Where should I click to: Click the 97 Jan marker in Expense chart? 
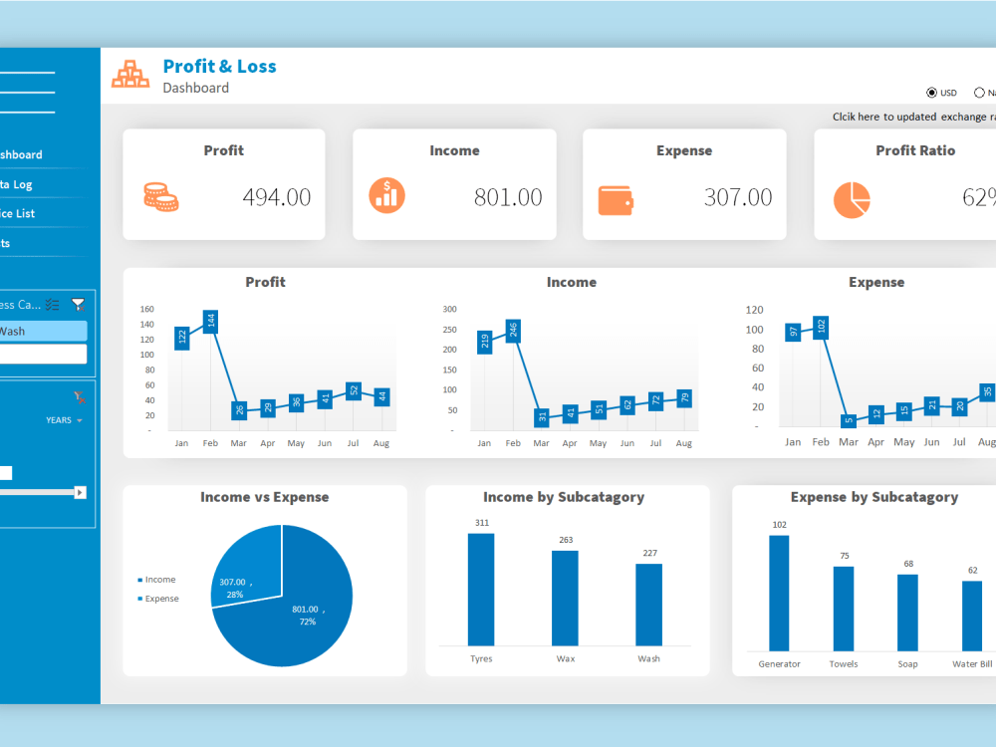coord(793,332)
